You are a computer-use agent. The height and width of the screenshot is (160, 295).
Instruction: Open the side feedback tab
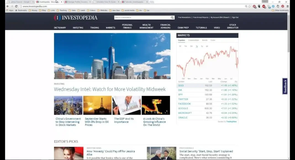(285, 86)
